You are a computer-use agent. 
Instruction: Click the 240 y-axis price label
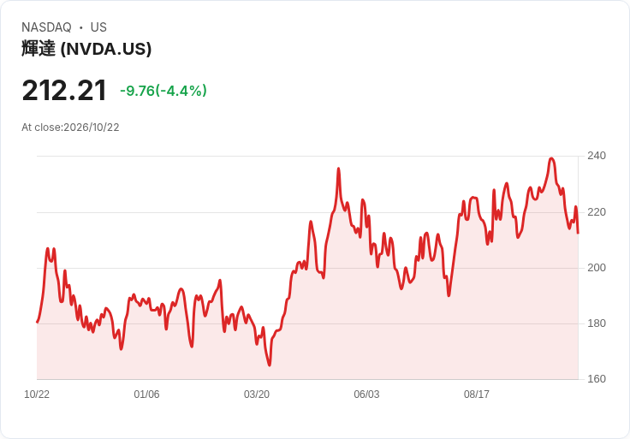point(597,156)
